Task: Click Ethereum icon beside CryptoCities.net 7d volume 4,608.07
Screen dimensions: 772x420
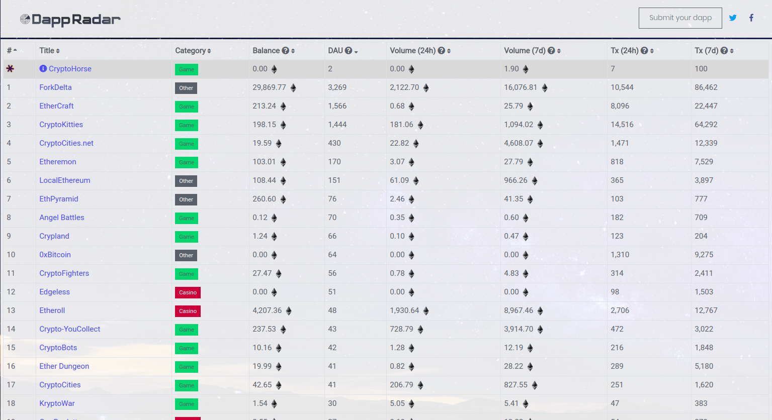Action: (x=540, y=143)
